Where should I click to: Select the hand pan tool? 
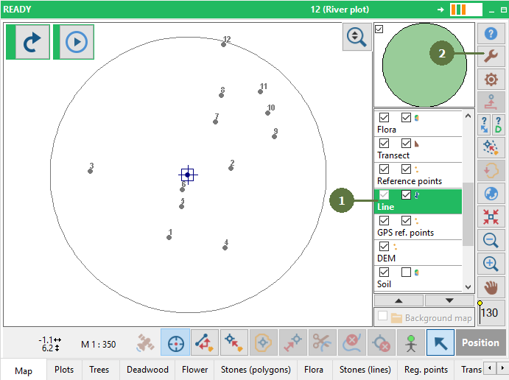coord(491,287)
